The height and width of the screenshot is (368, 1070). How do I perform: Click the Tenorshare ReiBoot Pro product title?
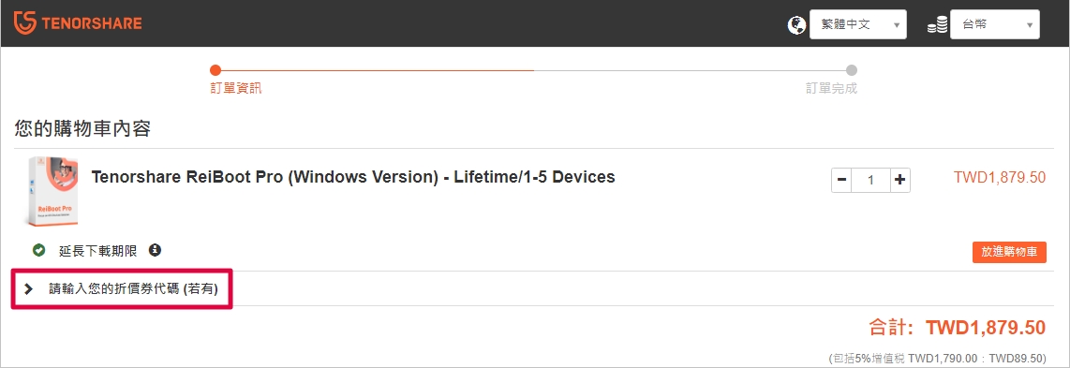click(x=353, y=177)
